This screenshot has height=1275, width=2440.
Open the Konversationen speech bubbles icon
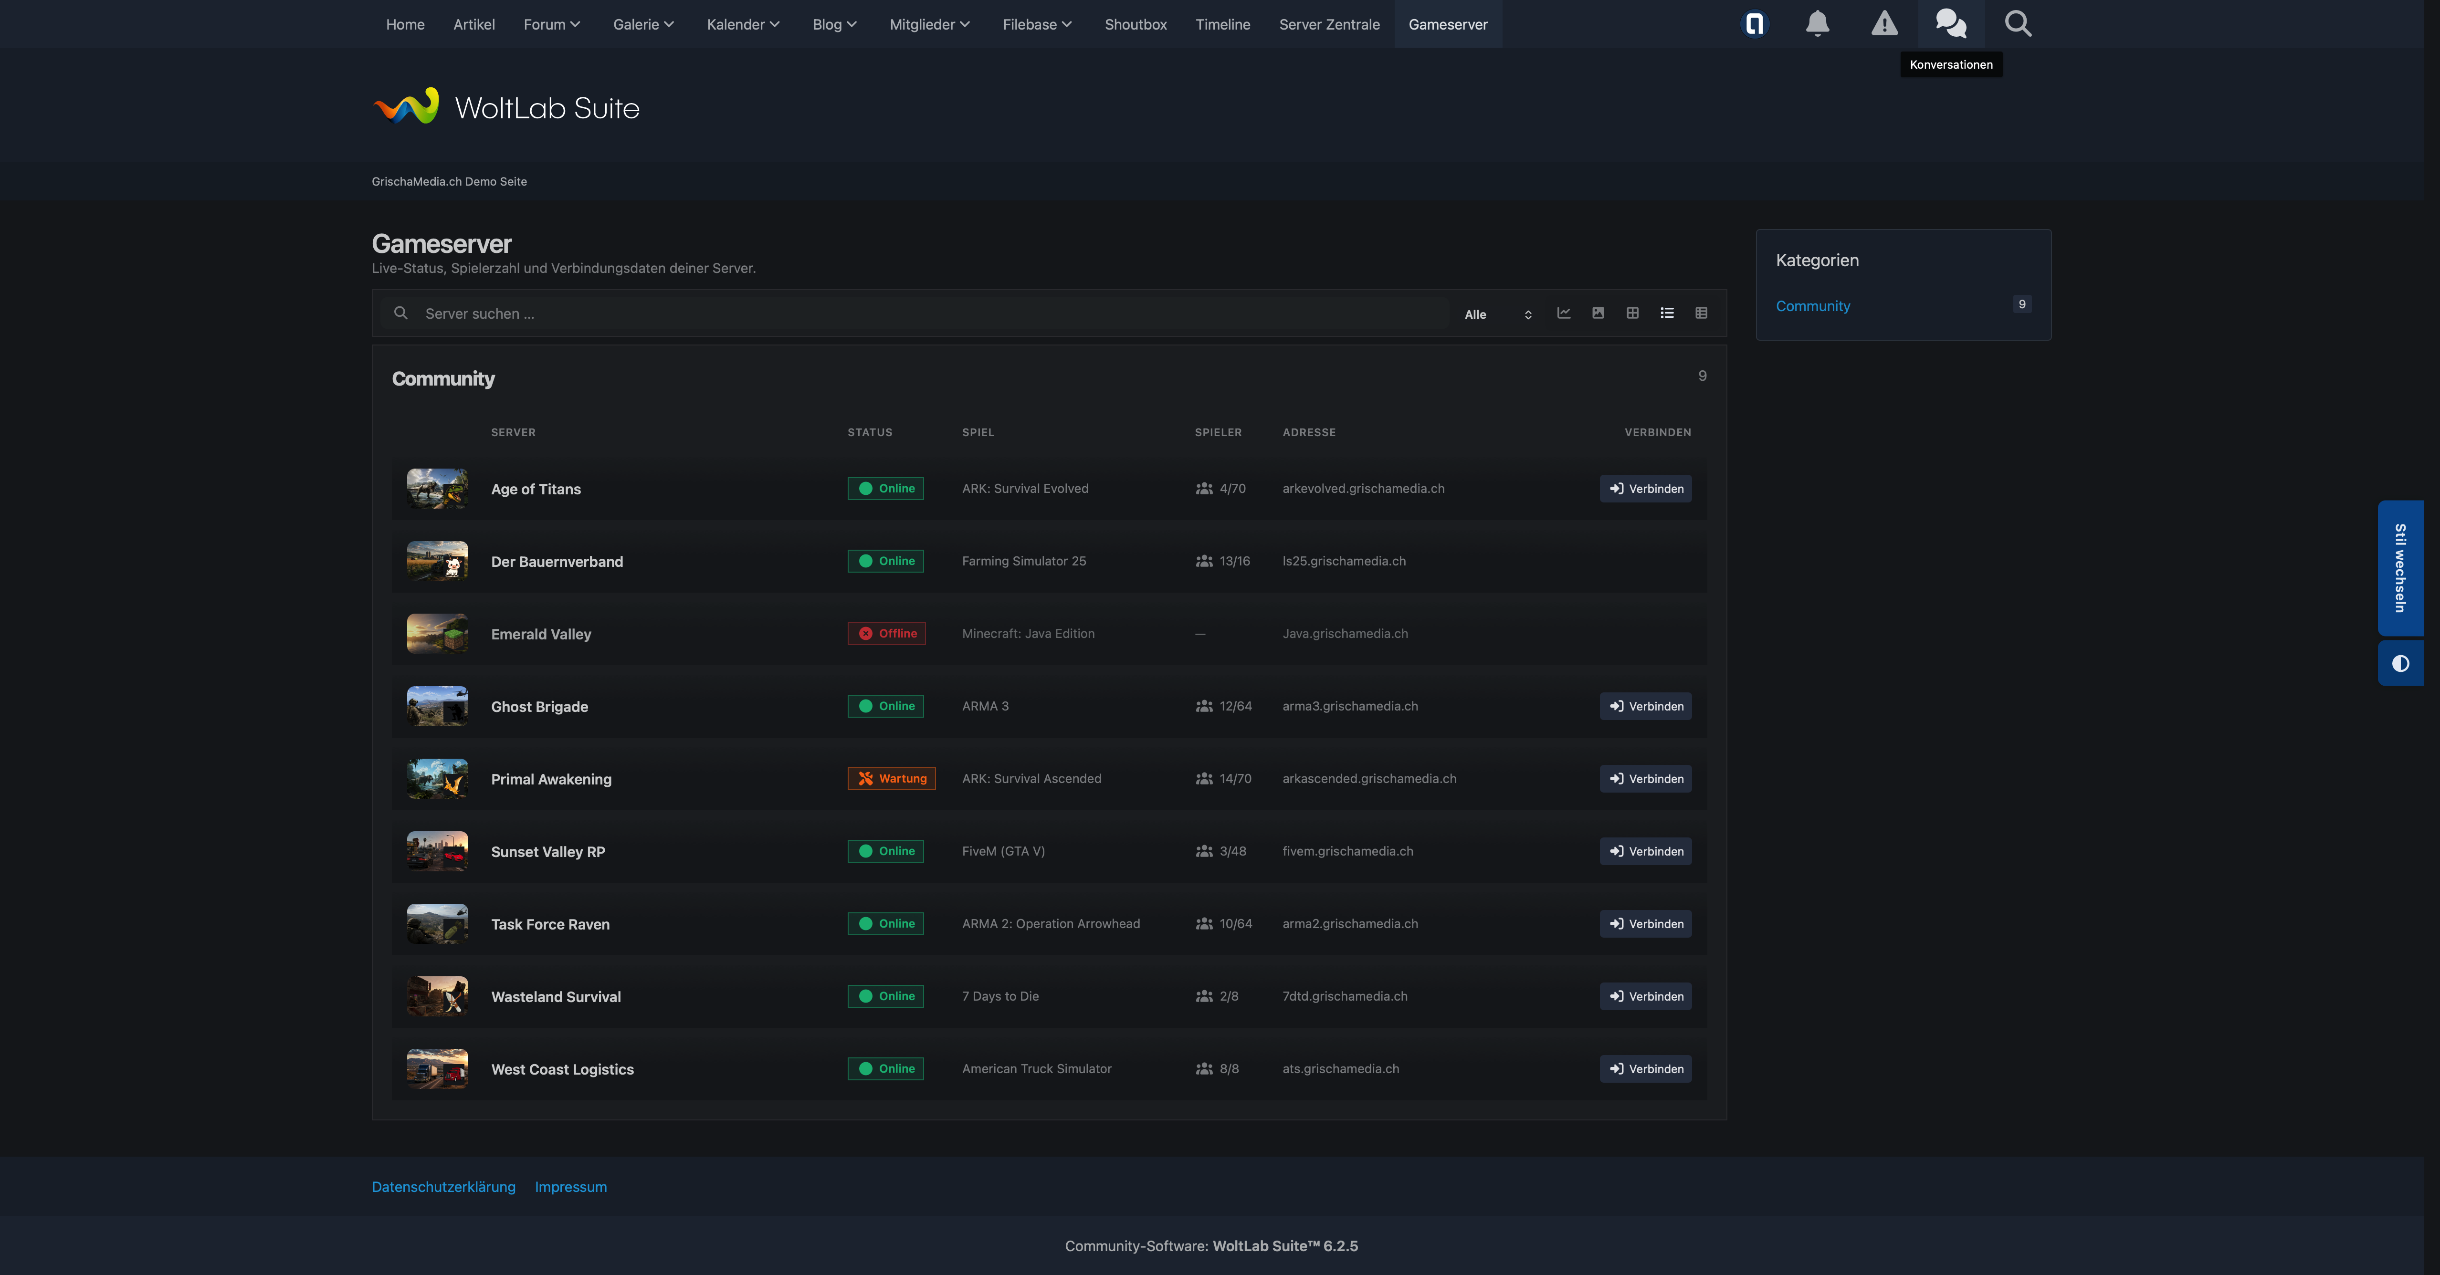[1951, 24]
